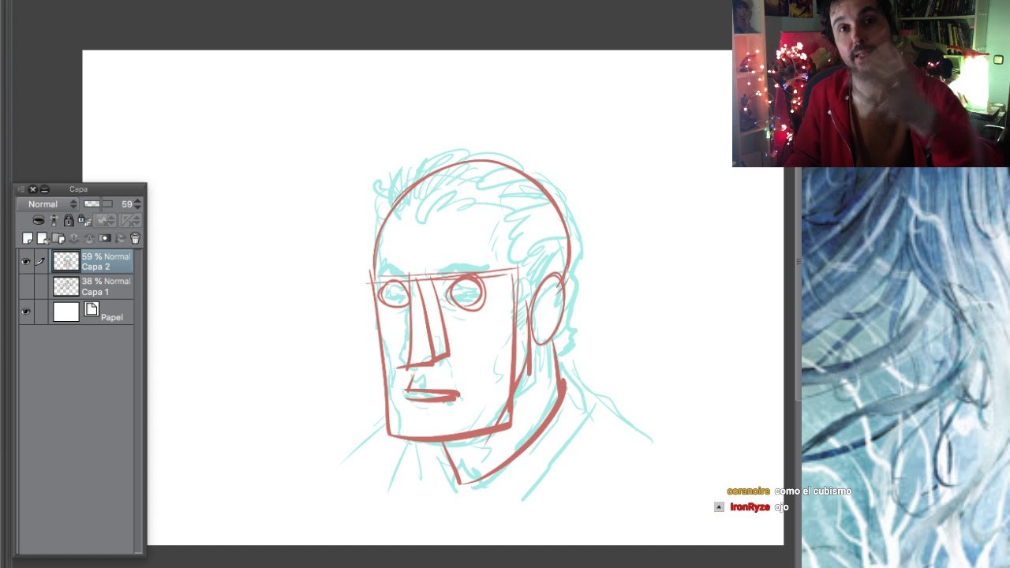Select the Papel layer name
The image size is (1010, 568).
tap(111, 317)
